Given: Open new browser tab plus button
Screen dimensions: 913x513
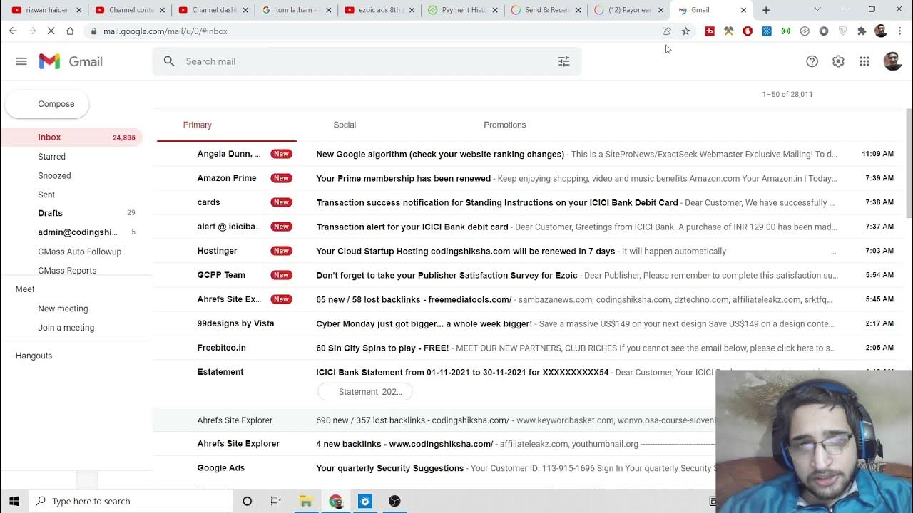Looking at the screenshot, I should 766,10.
